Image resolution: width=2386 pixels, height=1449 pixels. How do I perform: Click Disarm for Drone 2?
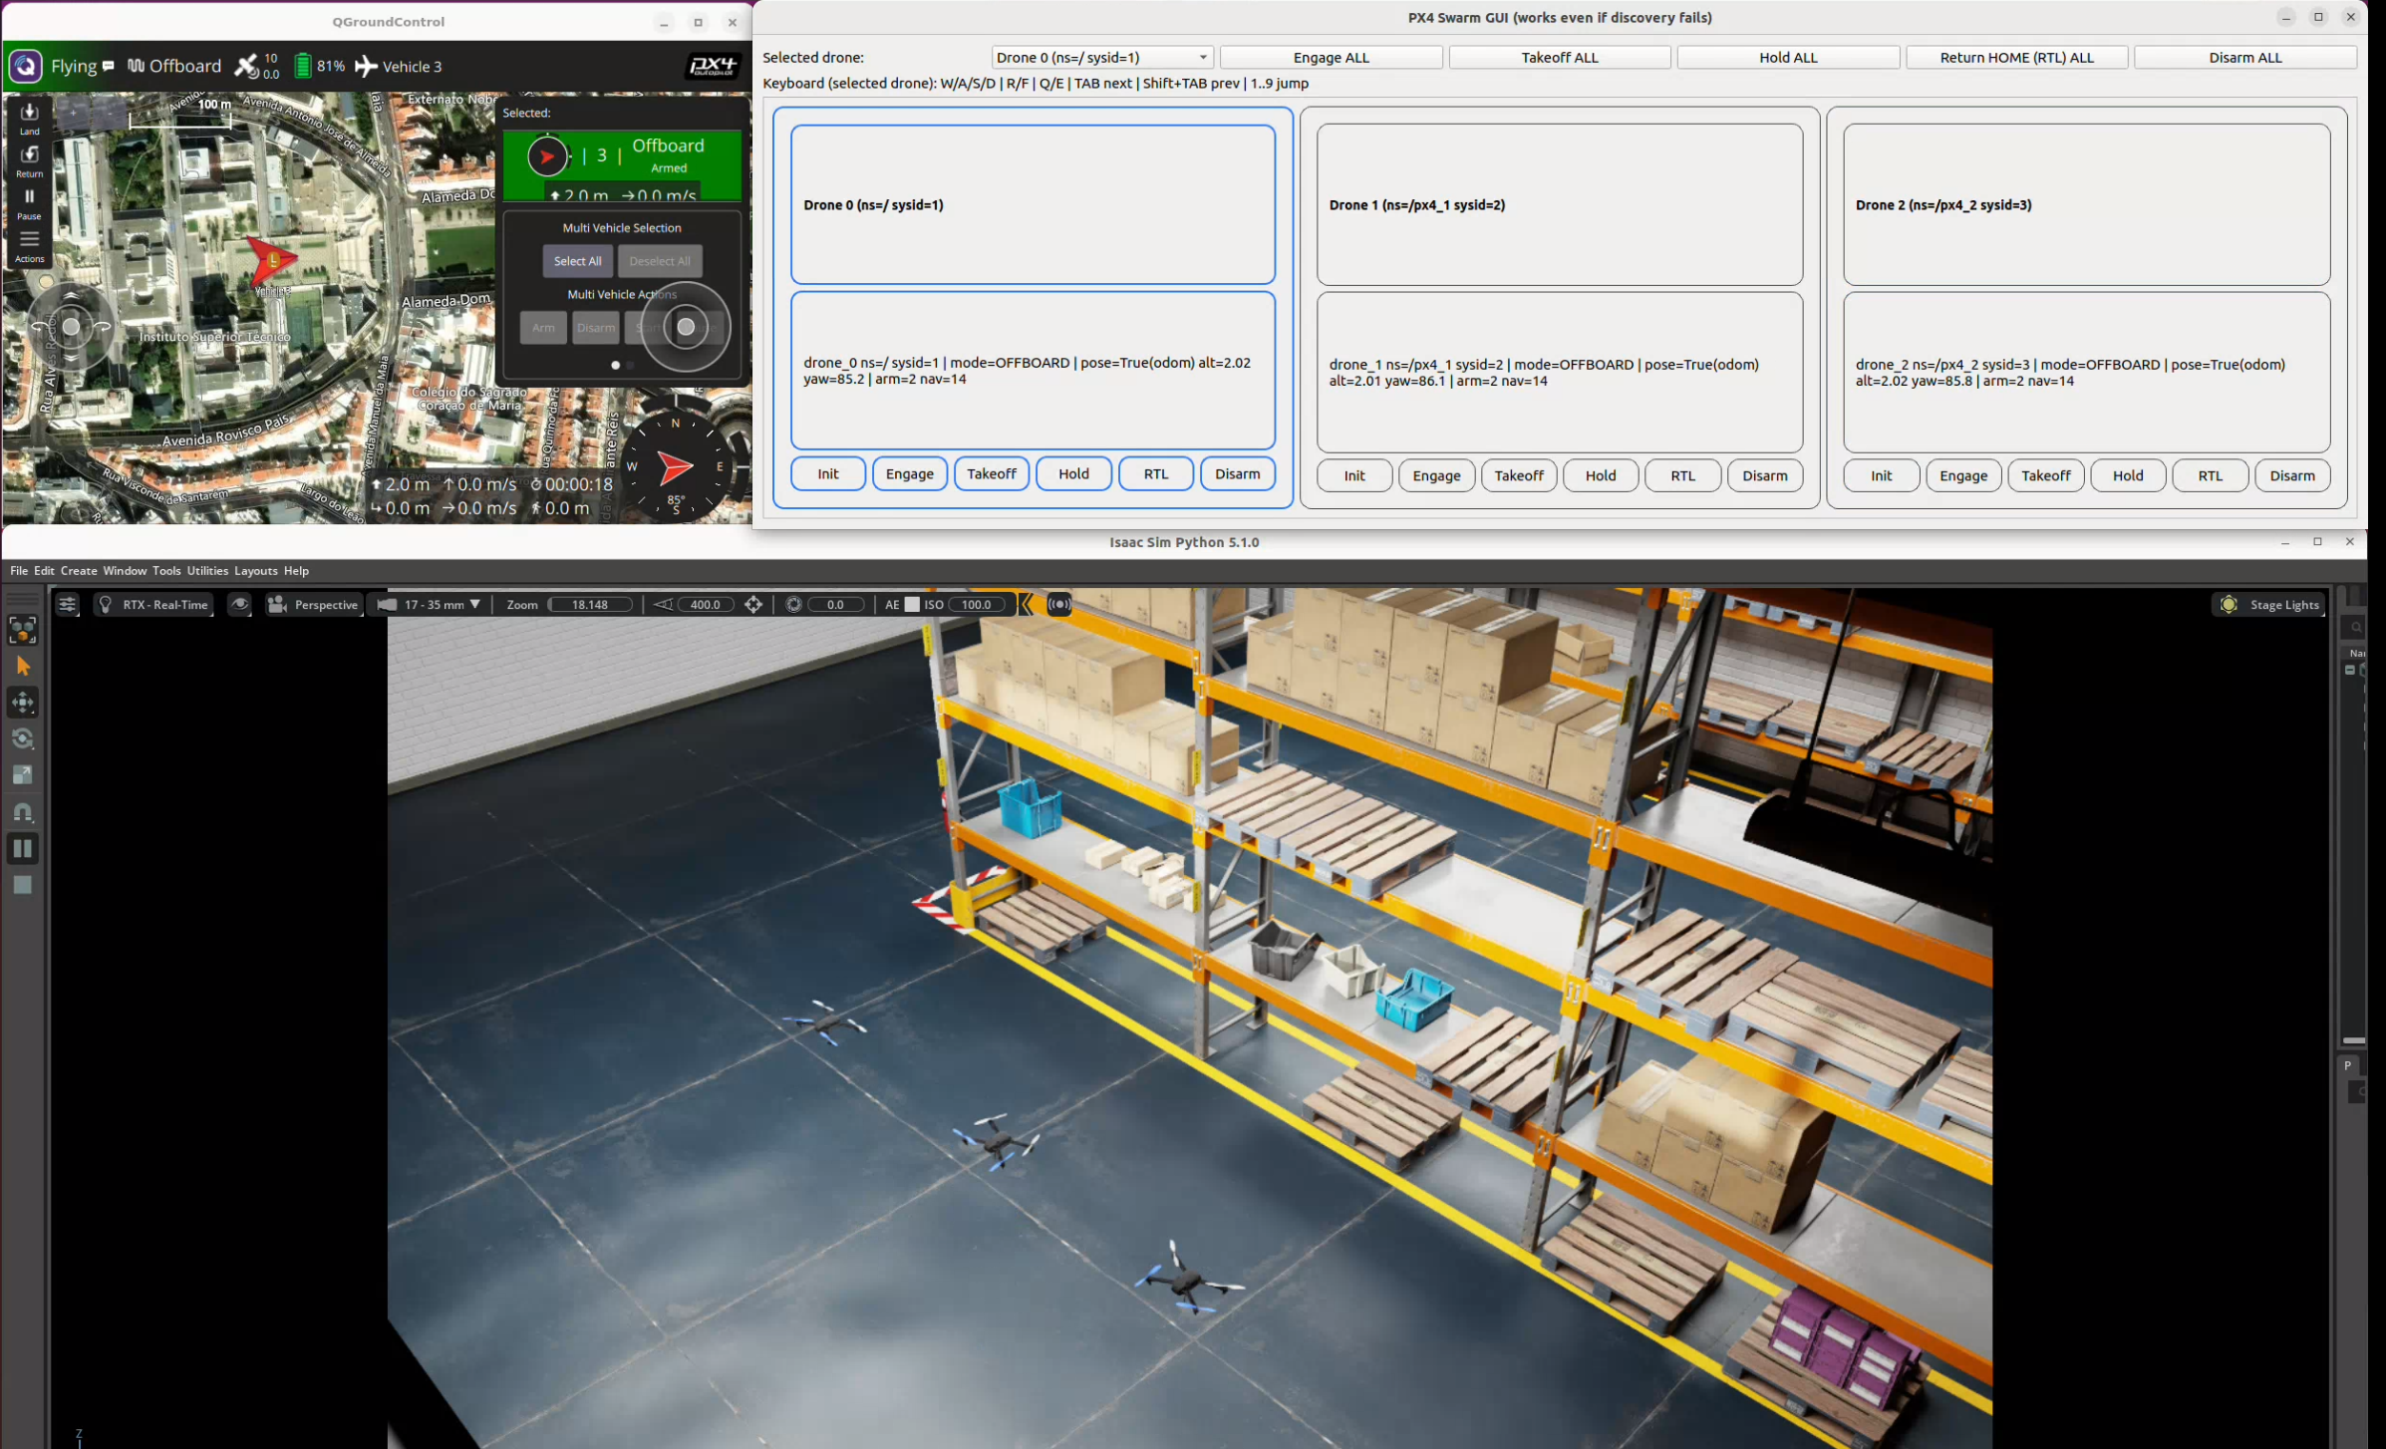(2292, 476)
